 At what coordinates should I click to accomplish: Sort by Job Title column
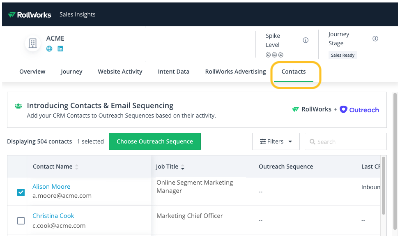pyautogui.click(x=183, y=167)
